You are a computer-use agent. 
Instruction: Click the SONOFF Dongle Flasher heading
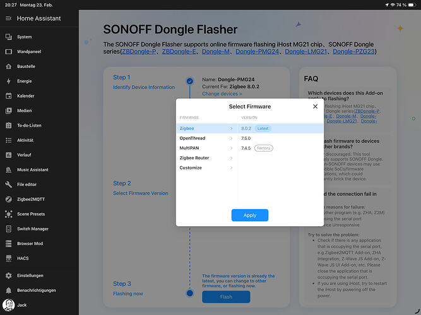[x=170, y=29]
